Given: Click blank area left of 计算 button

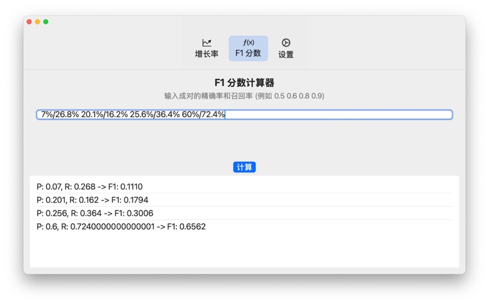Looking at the screenshot, I should (x=122, y=167).
